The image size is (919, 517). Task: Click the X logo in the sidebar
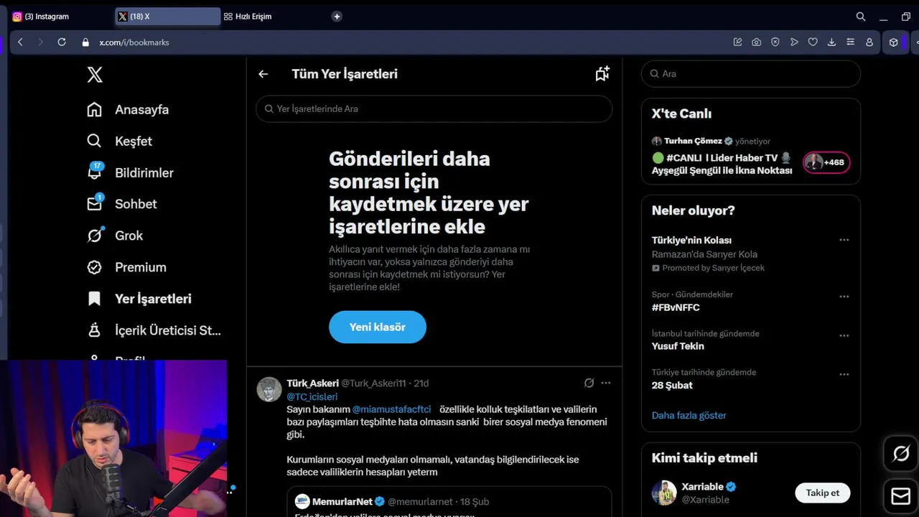click(95, 74)
